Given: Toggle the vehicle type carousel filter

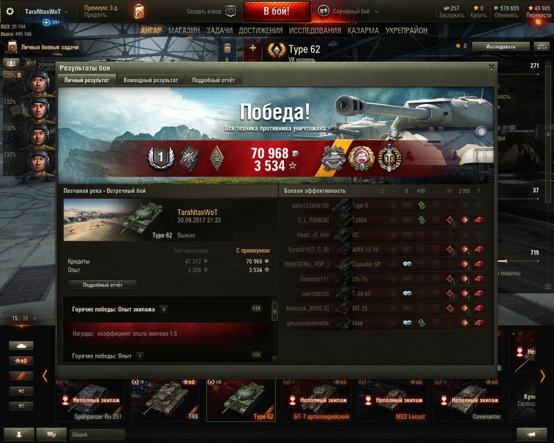Looking at the screenshot, I should pos(21,346).
